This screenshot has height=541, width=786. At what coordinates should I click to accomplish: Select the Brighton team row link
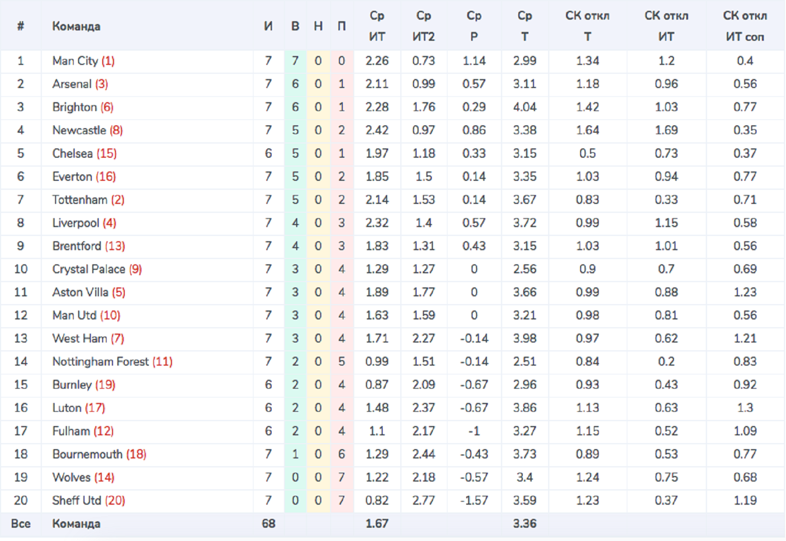coord(75,107)
